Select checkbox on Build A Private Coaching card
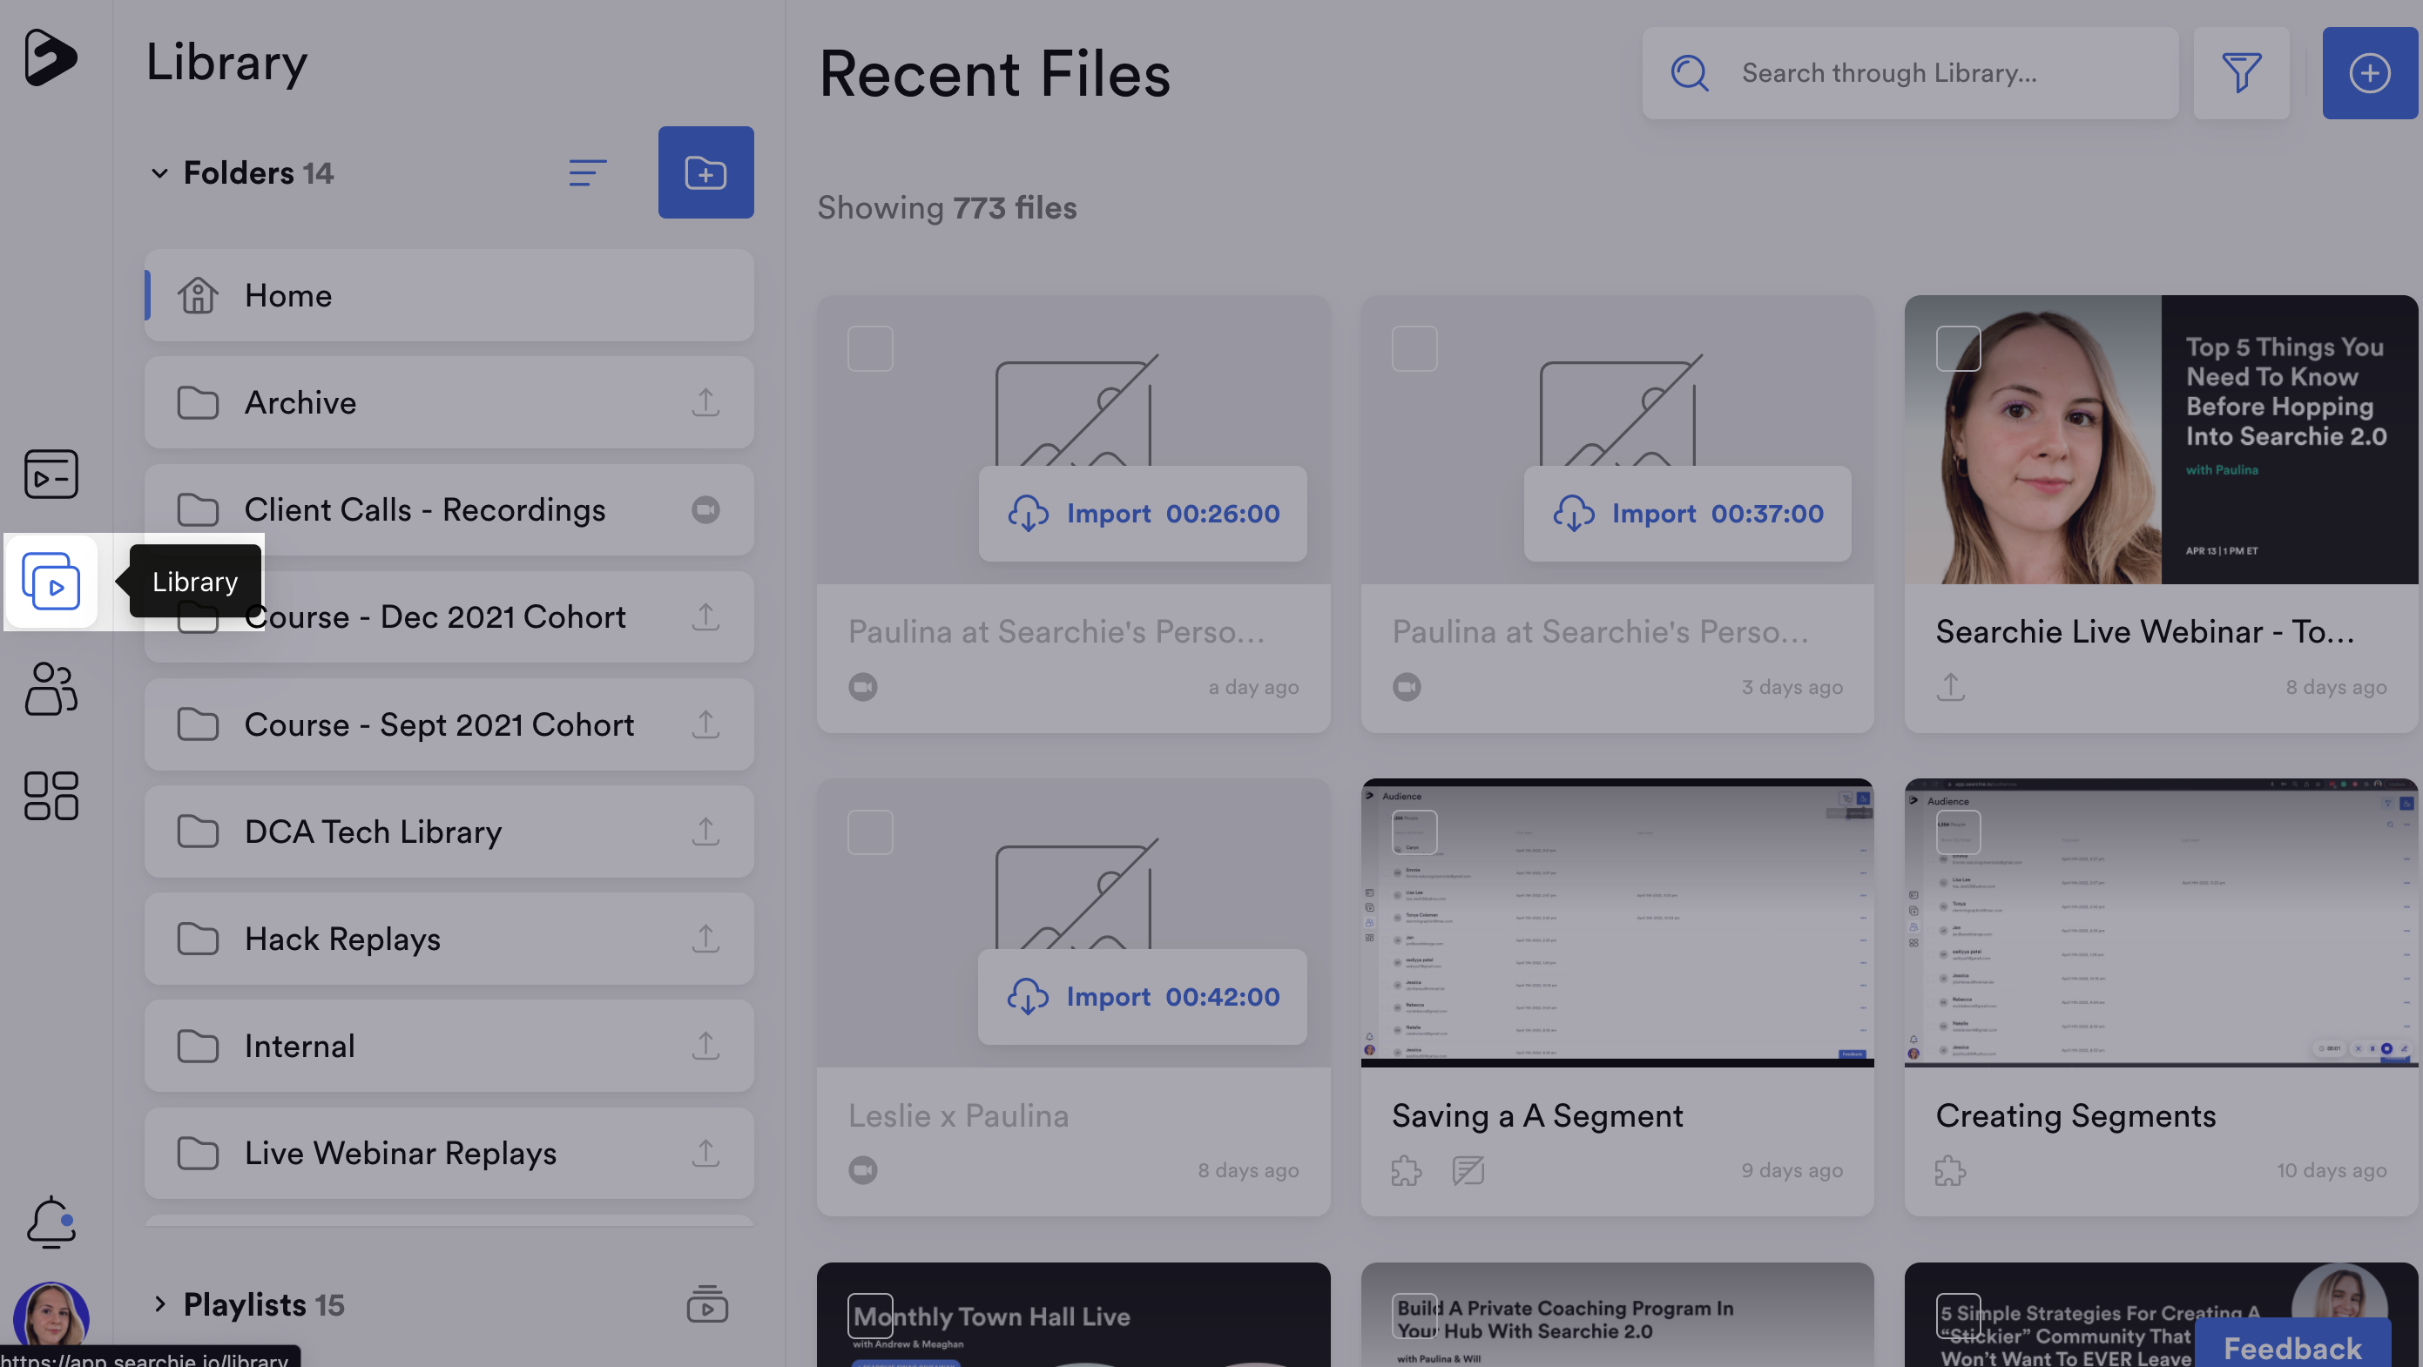The width and height of the screenshot is (2423, 1367). (1414, 1316)
